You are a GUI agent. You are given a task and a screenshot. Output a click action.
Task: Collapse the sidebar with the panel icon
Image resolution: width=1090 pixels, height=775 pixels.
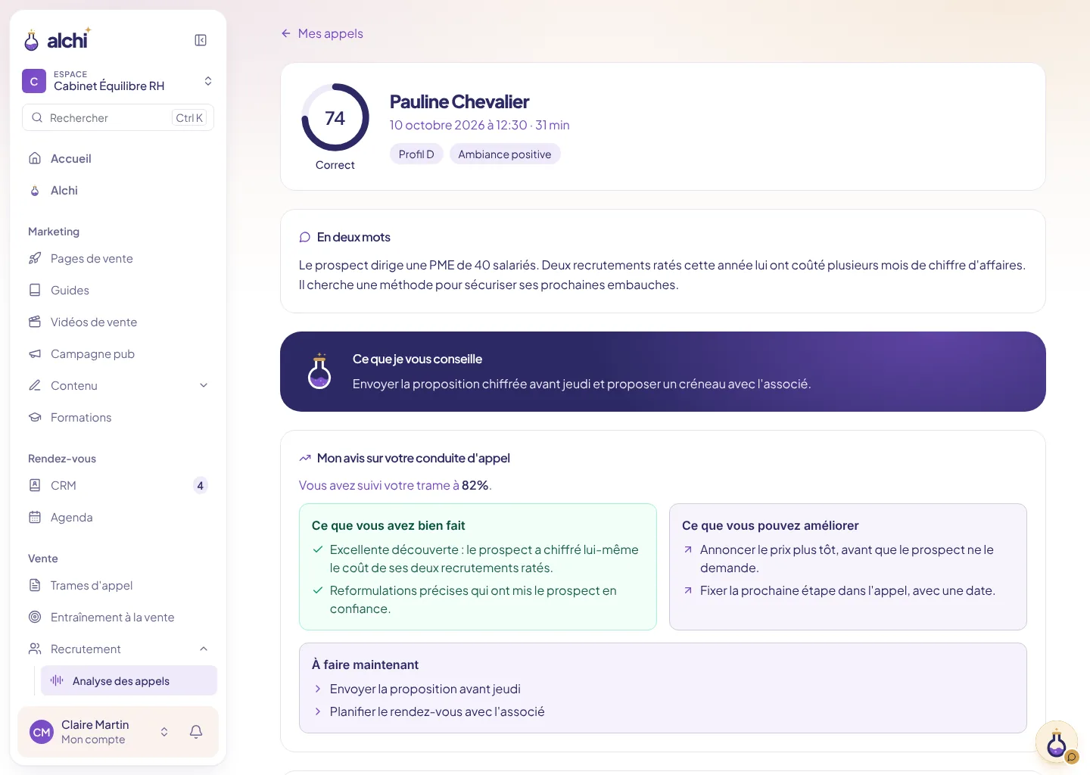pyautogui.click(x=201, y=40)
